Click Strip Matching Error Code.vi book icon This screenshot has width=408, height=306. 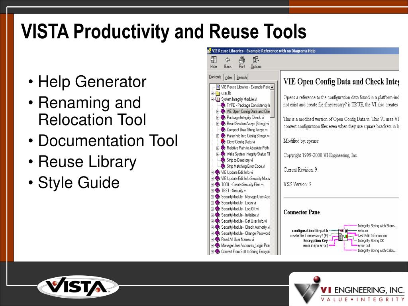223,166
